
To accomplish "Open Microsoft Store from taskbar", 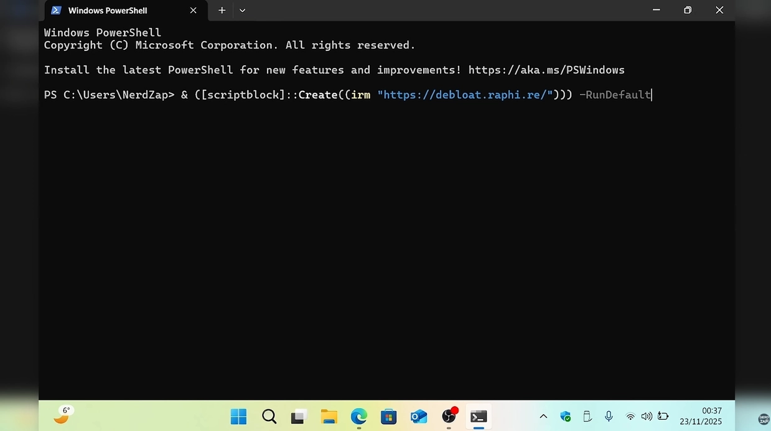I will coord(389,417).
